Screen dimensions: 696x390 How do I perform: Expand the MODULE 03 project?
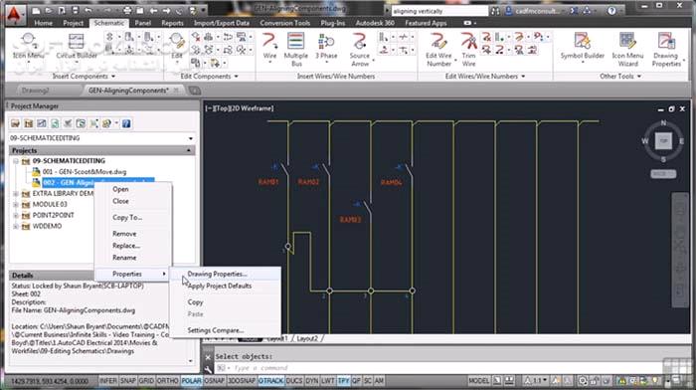[x=16, y=204]
